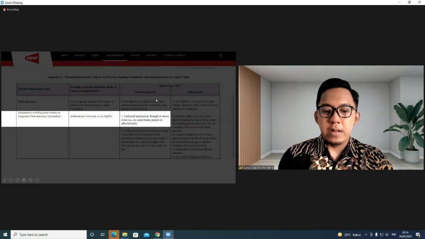Image resolution: width=425 pixels, height=239 pixels.
Task: Open Technical Officials in the navigation bar
Action: coord(174,56)
